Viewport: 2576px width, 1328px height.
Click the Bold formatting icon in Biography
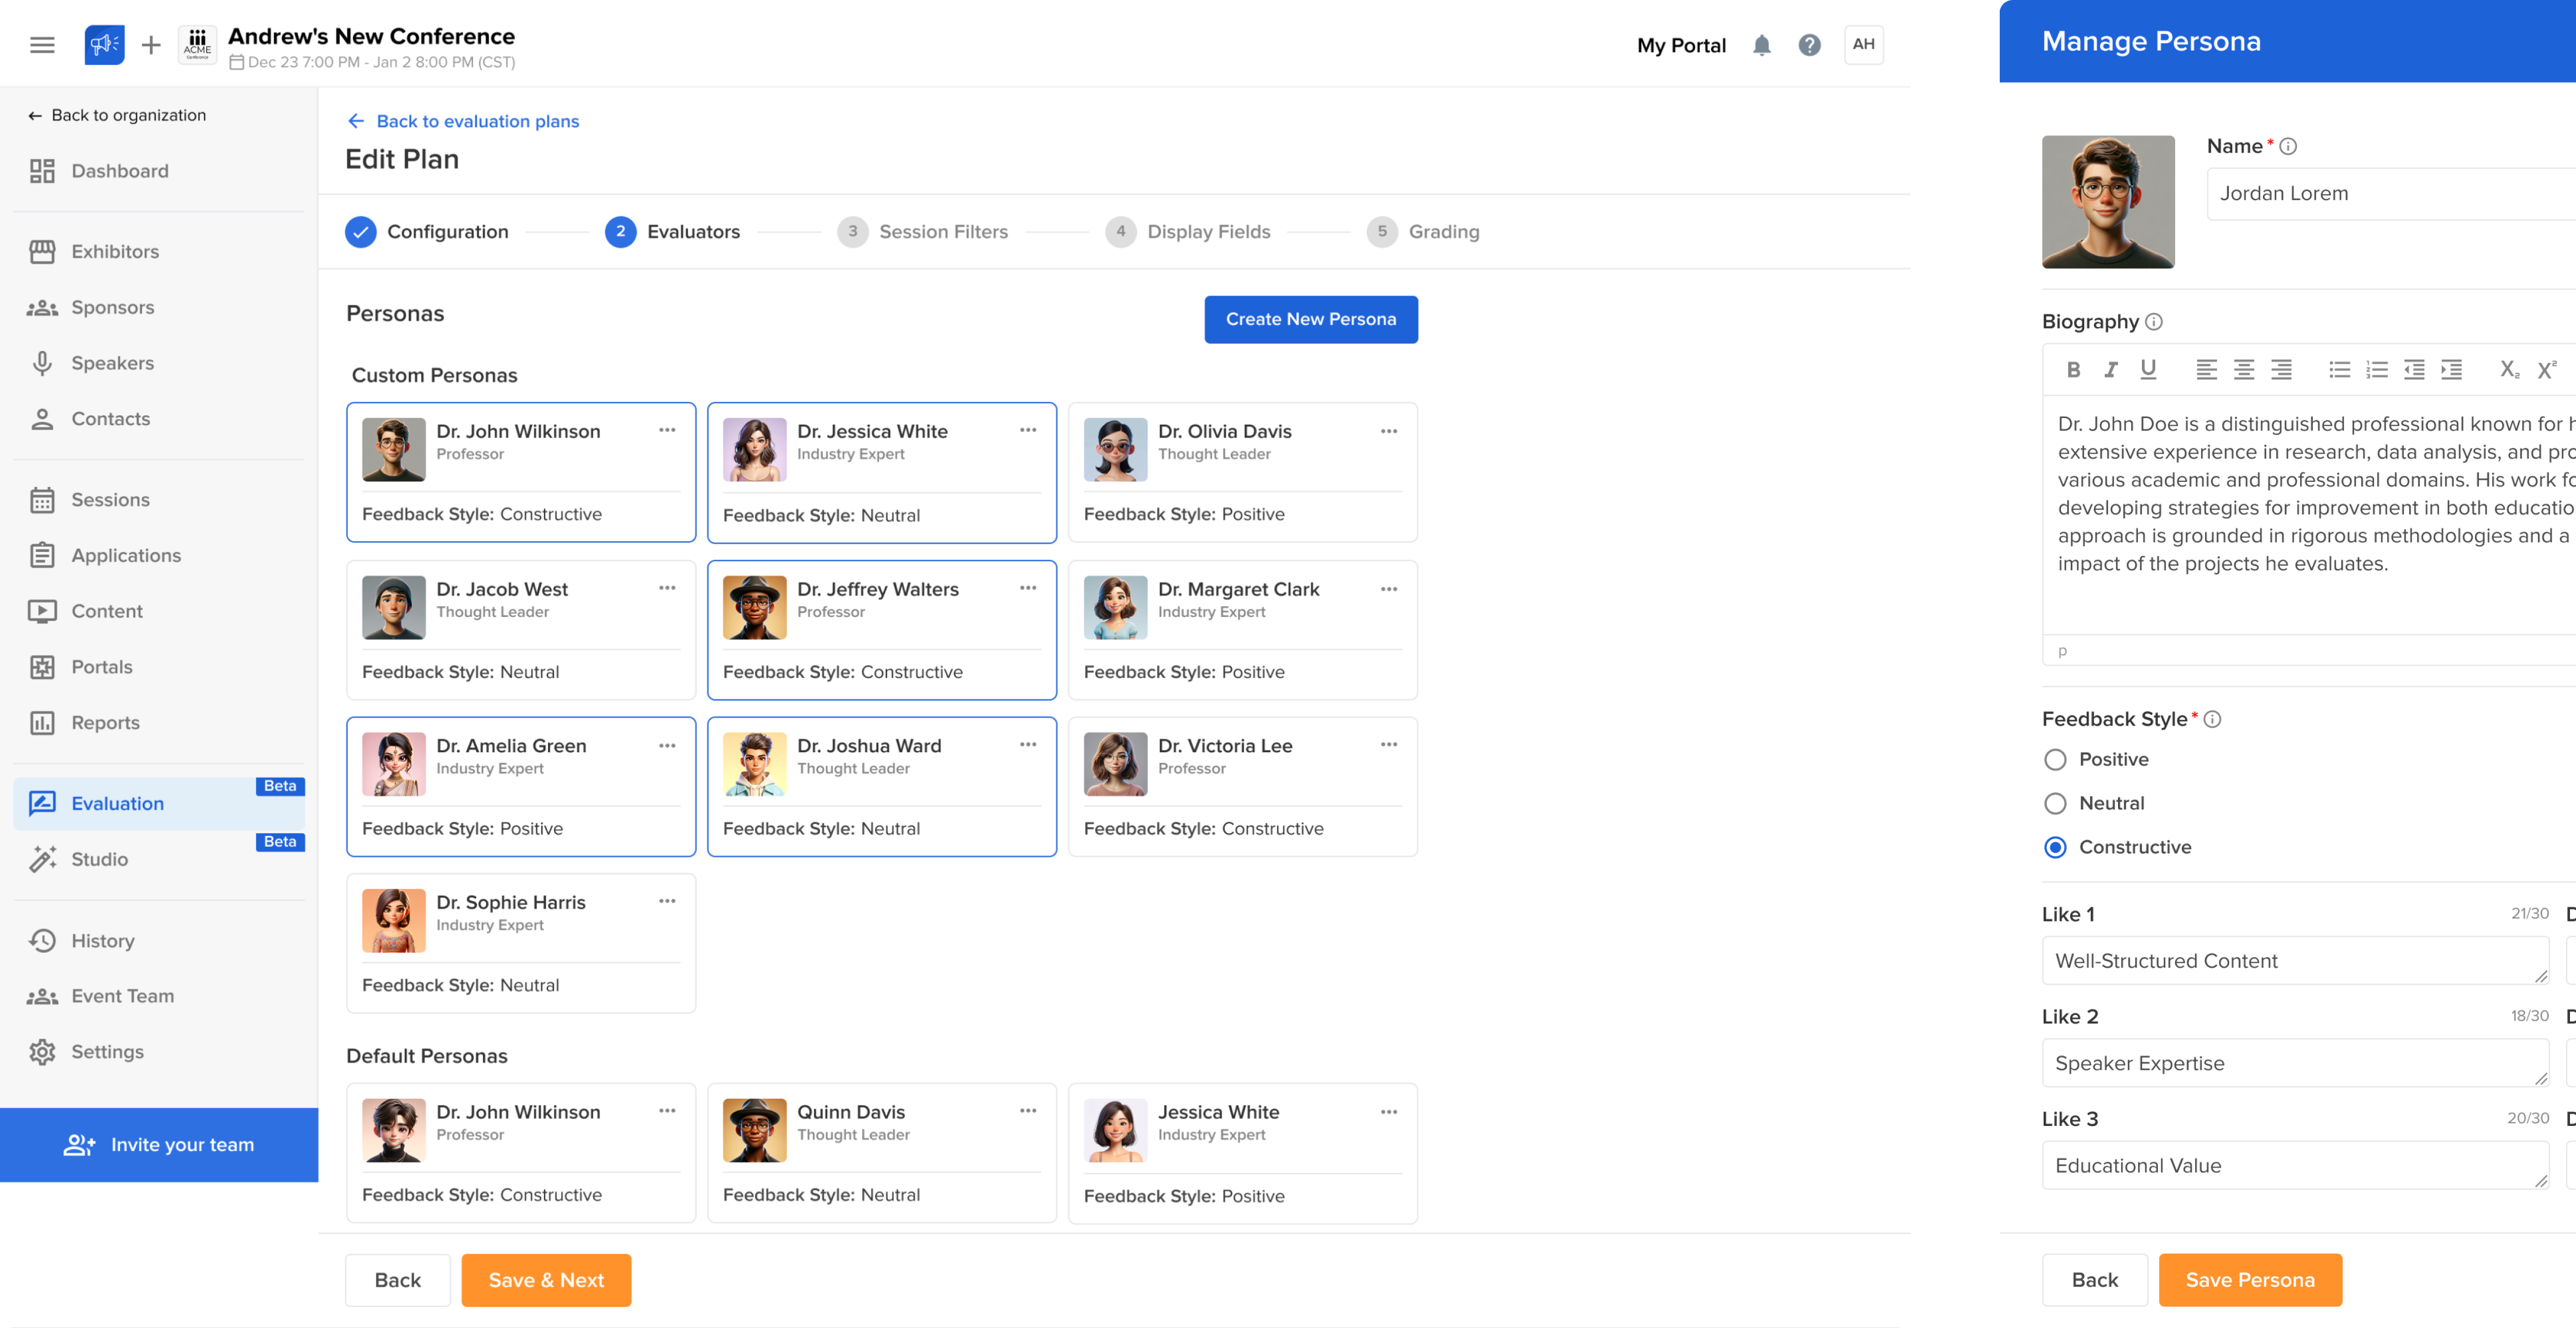click(2073, 370)
